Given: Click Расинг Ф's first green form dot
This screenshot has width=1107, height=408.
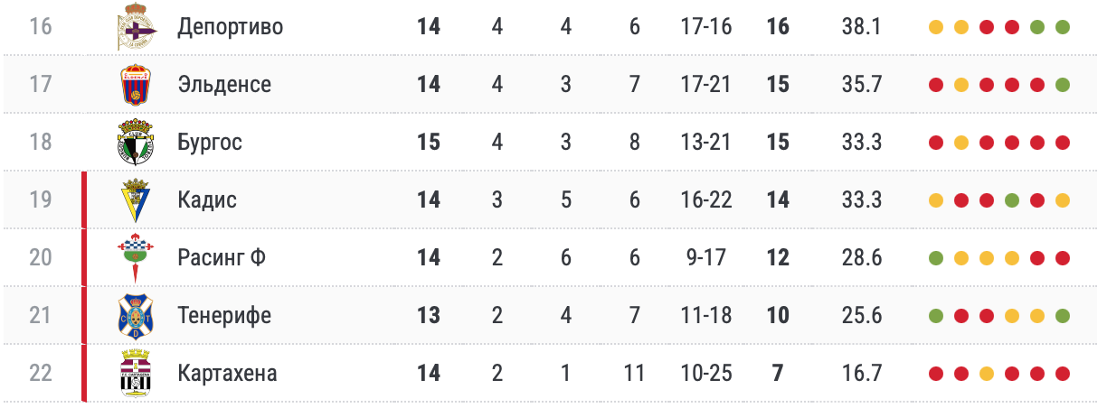Looking at the screenshot, I should pyautogui.click(x=936, y=258).
